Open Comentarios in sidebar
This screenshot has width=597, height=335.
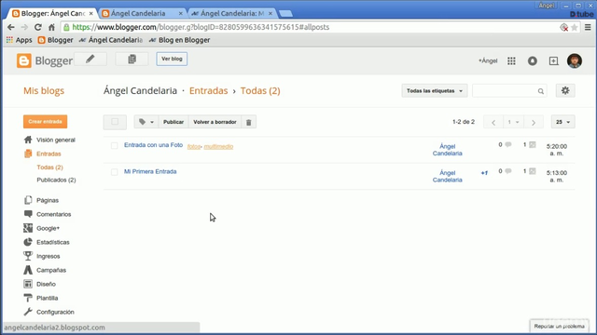coord(48,214)
